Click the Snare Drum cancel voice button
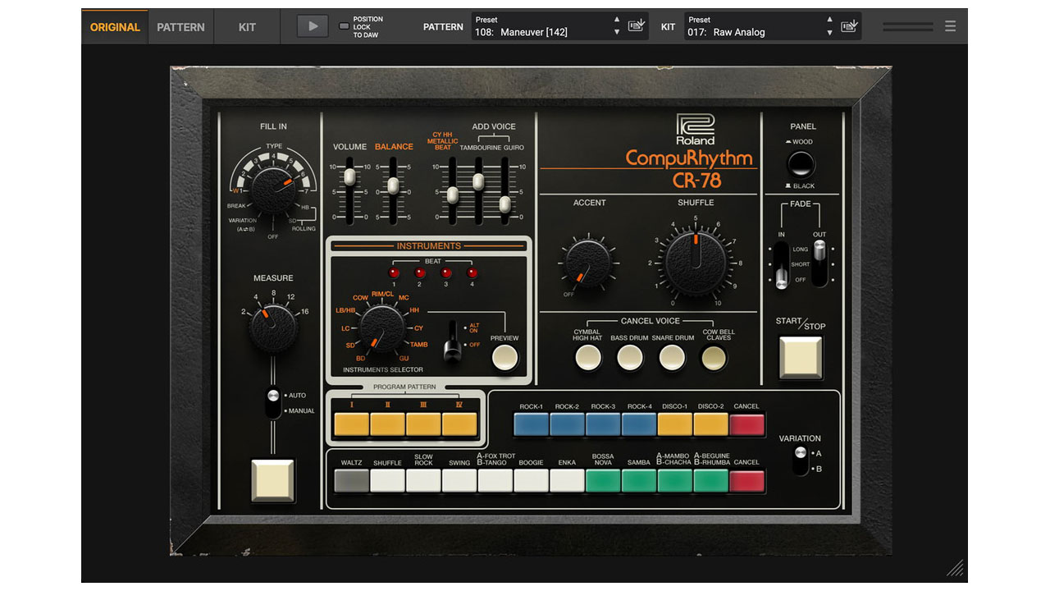 point(672,357)
